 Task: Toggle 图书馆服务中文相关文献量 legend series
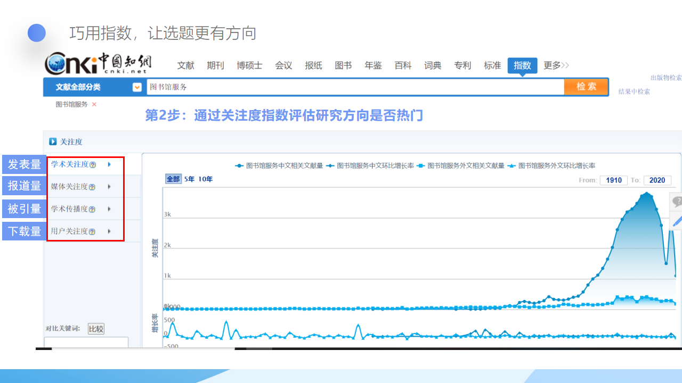(x=279, y=166)
